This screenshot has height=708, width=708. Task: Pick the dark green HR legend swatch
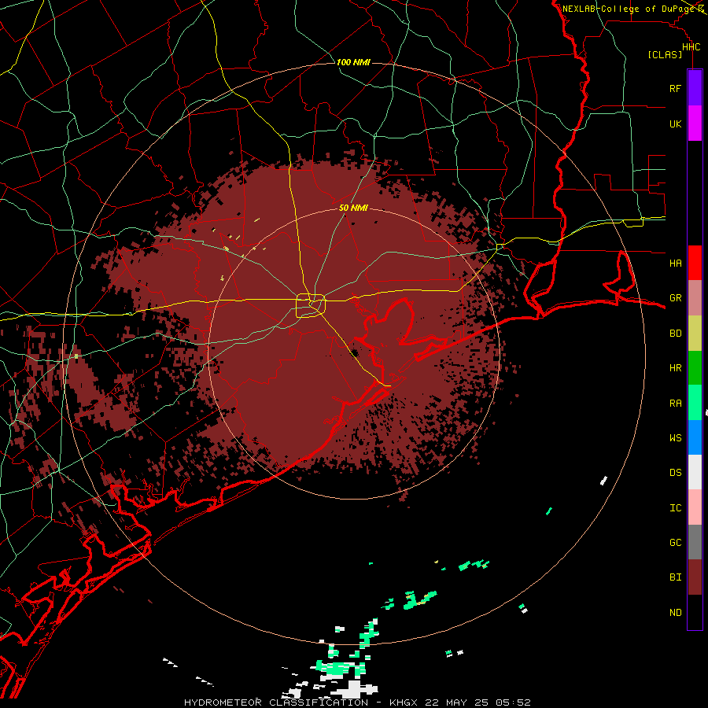point(695,368)
